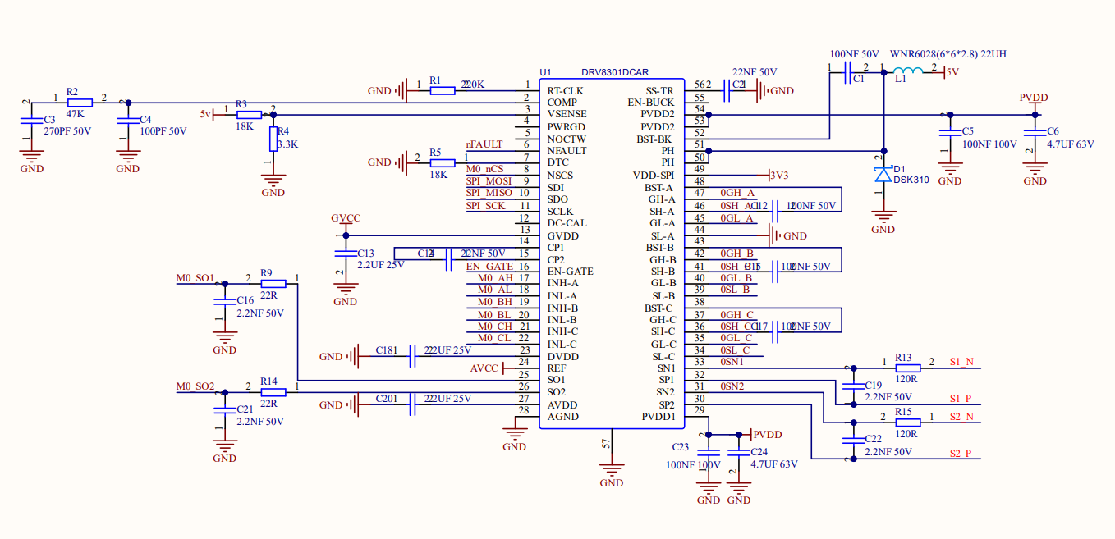Click the AVCC net label
1115x539 pixels.
(x=484, y=368)
